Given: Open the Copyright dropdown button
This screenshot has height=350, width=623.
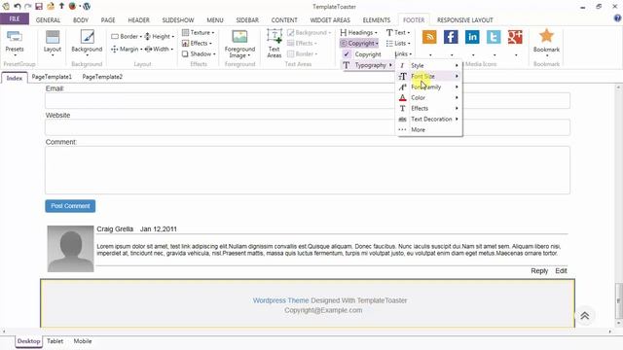Looking at the screenshot, I should [x=359, y=43].
